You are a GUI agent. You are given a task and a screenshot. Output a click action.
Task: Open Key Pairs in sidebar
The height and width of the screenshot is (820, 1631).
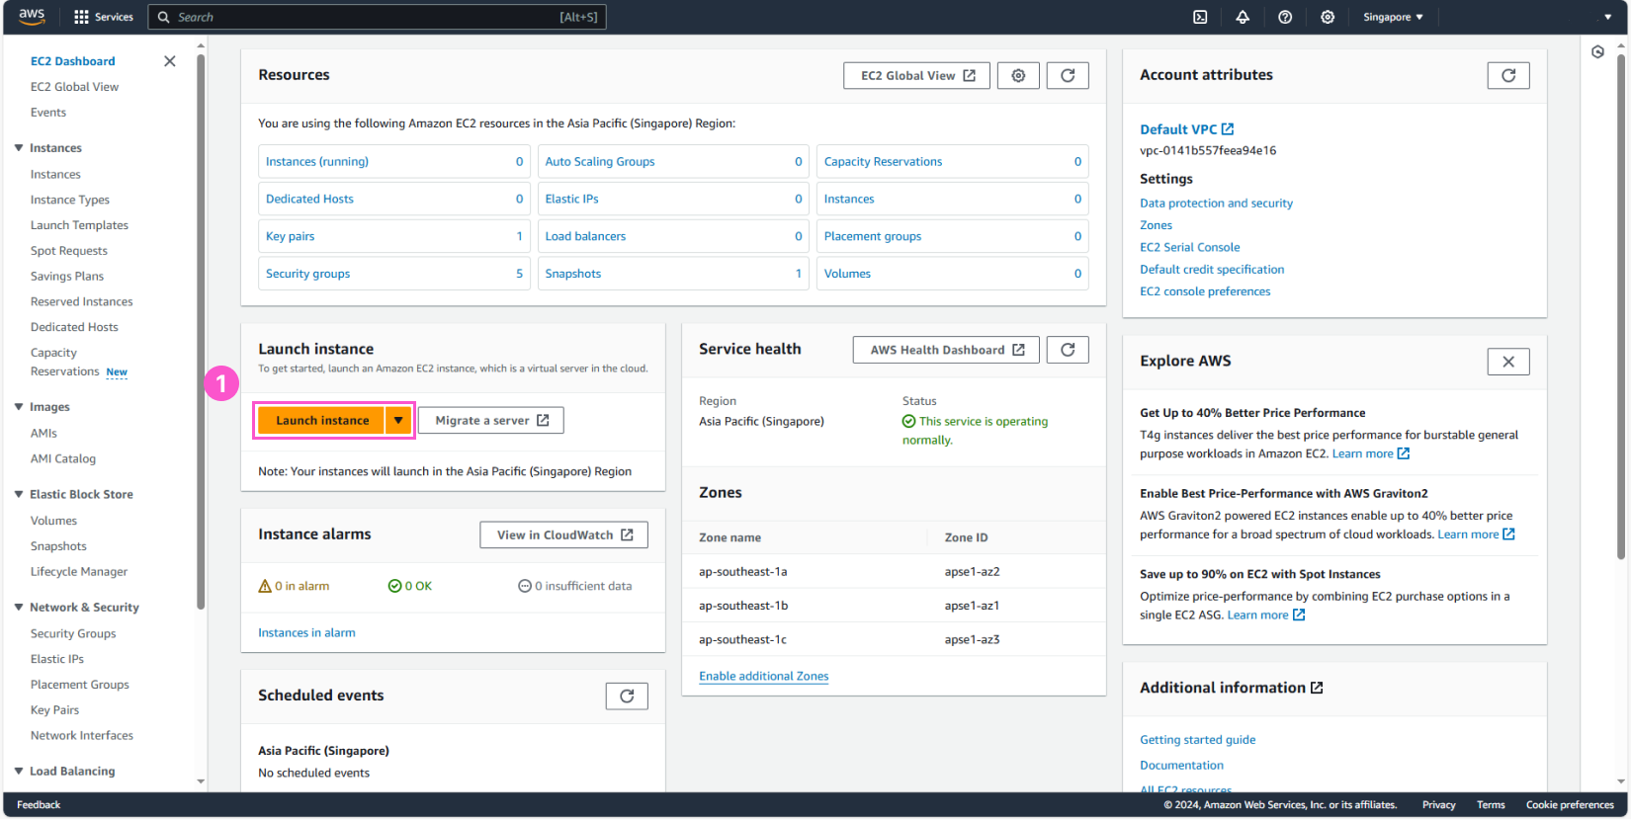click(54, 710)
